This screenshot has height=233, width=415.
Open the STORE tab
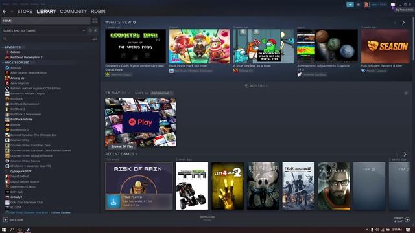pos(25,12)
